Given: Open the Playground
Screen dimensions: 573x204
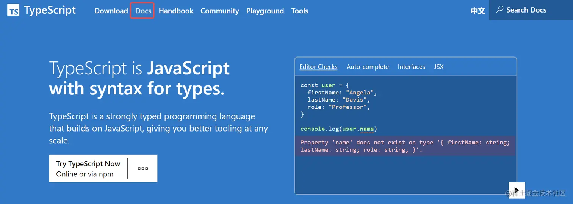Looking at the screenshot, I should 265,11.
